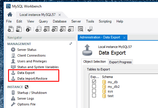Open Status and System Variables

[38, 67]
